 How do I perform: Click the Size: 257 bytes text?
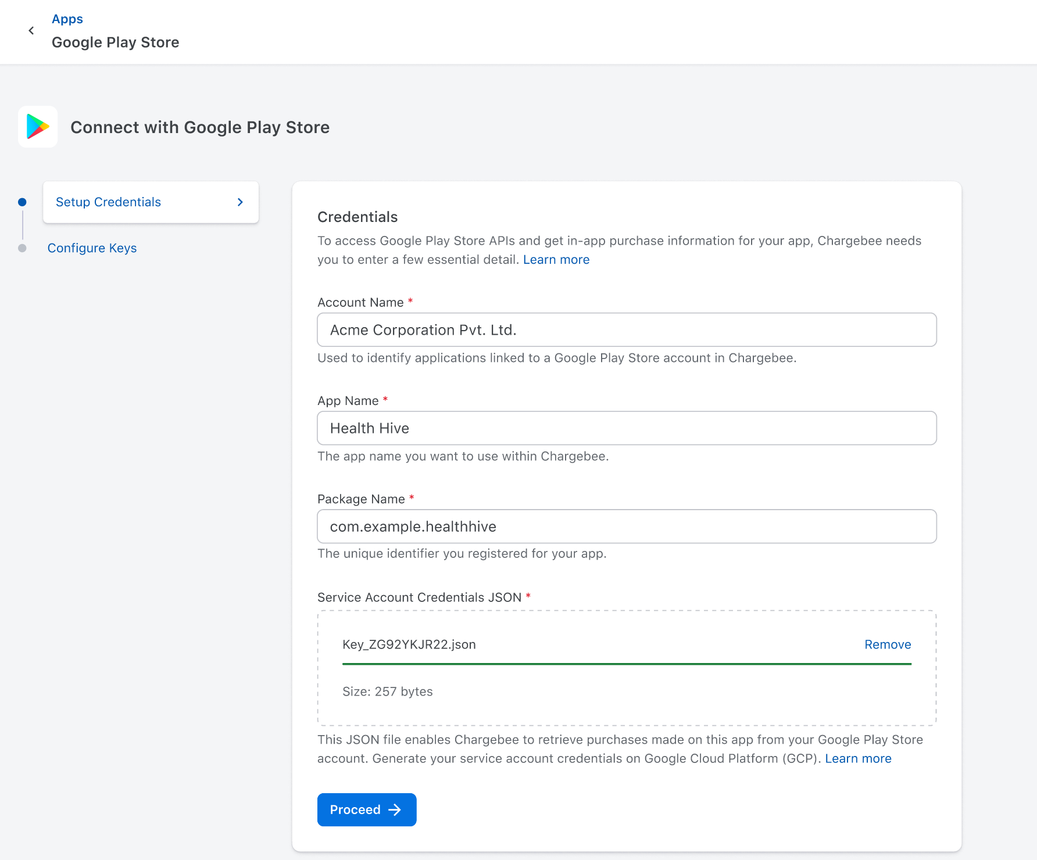point(387,691)
